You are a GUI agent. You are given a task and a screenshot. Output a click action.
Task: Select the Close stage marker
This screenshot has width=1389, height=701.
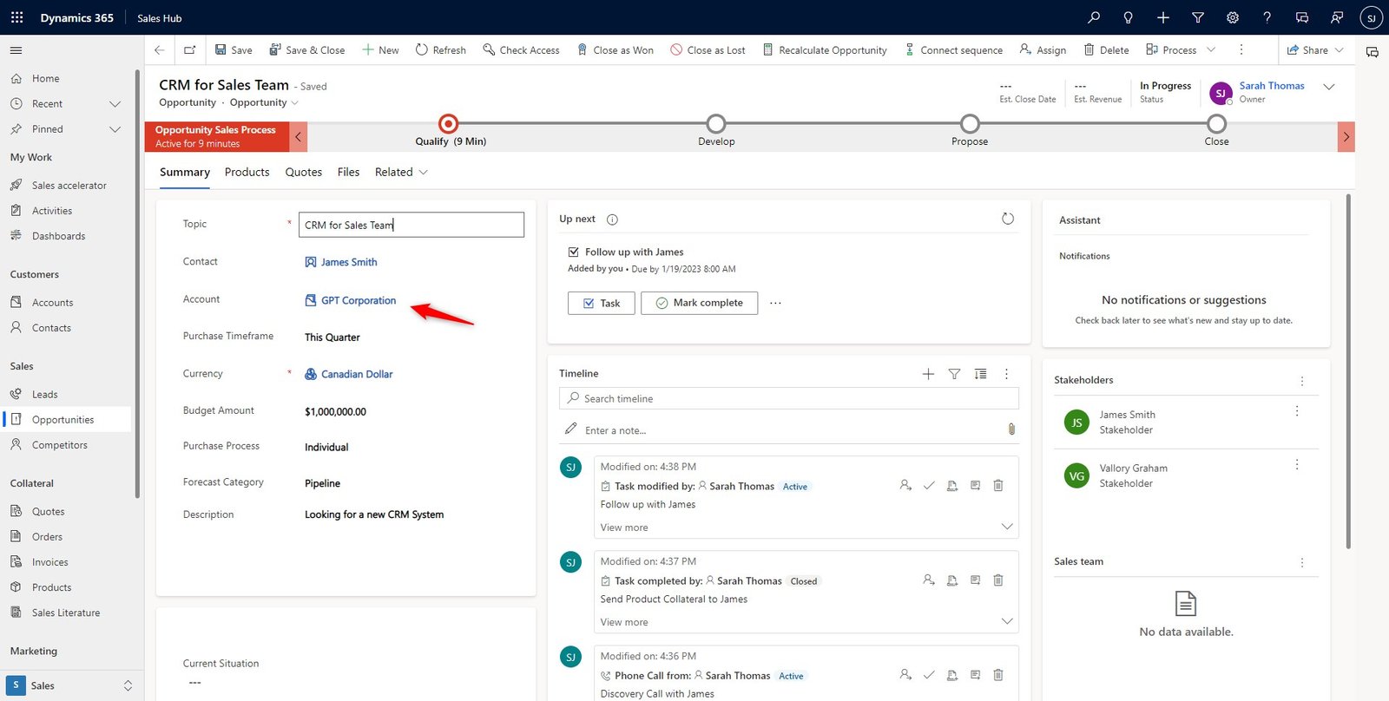(x=1217, y=123)
